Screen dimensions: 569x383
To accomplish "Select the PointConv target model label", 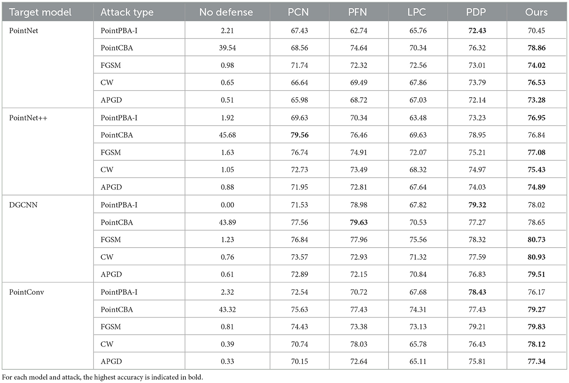I will (26, 292).
